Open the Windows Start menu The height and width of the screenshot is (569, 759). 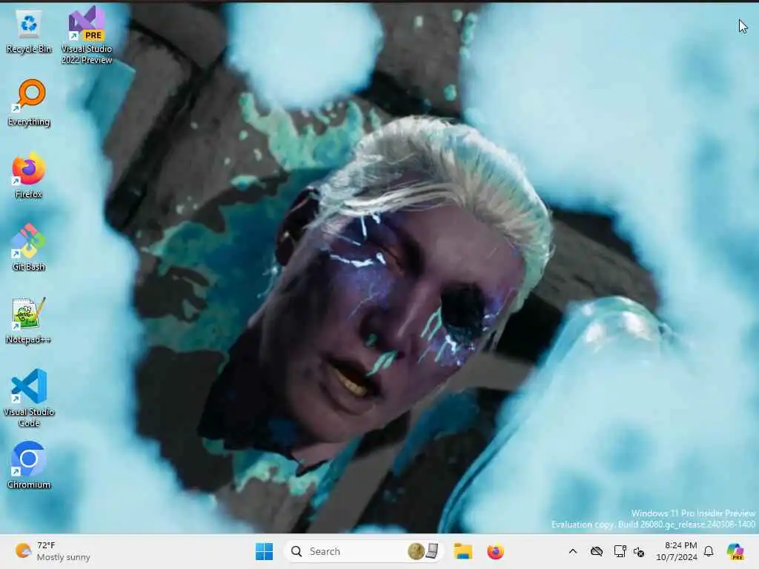(x=265, y=551)
